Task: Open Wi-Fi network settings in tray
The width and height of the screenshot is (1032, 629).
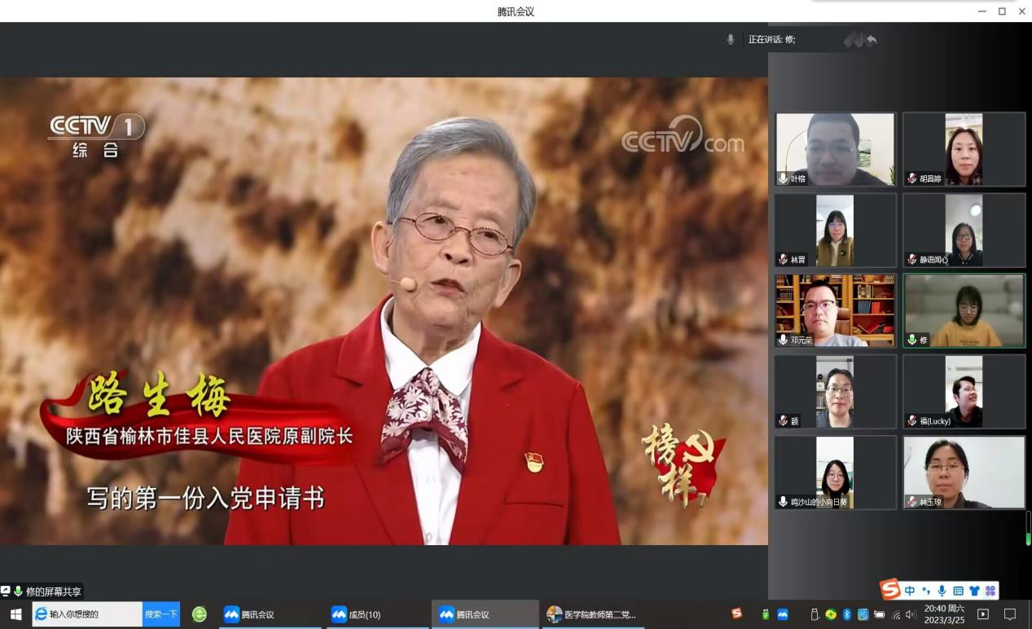Action: pyautogui.click(x=896, y=614)
